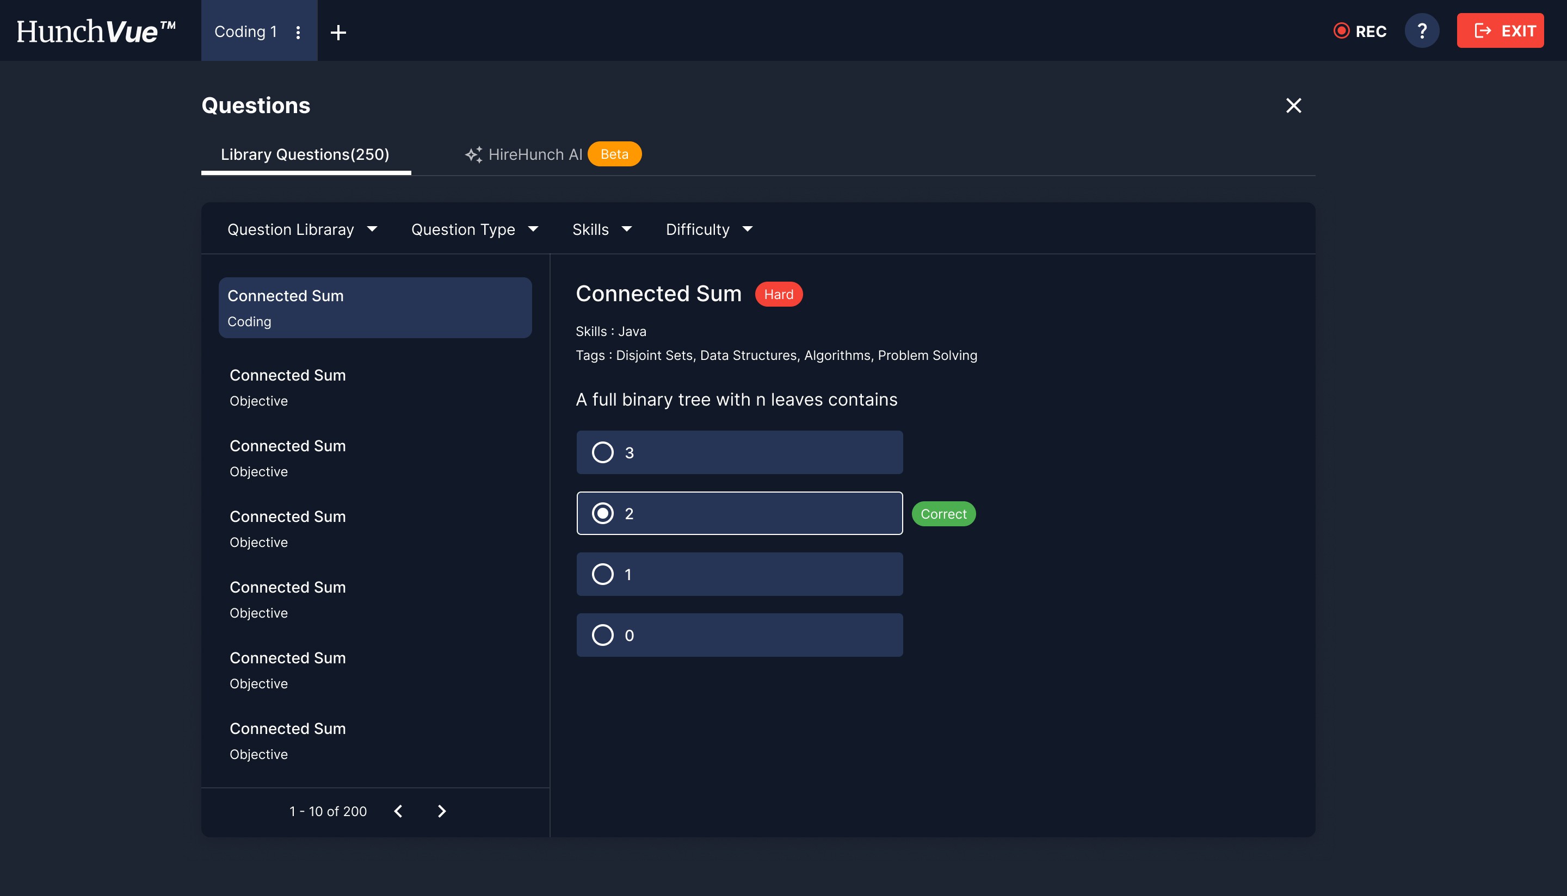Switch to Library Questions(250) tab
The width and height of the screenshot is (1567, 896).
coord(305,154)
